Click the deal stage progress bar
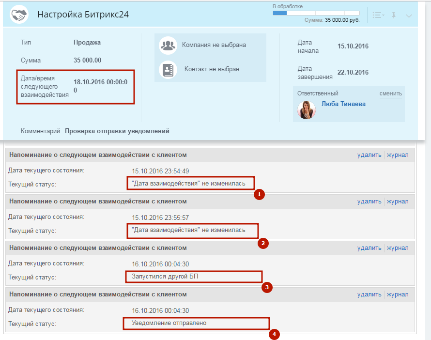431x340 pixels. point(316,13)
